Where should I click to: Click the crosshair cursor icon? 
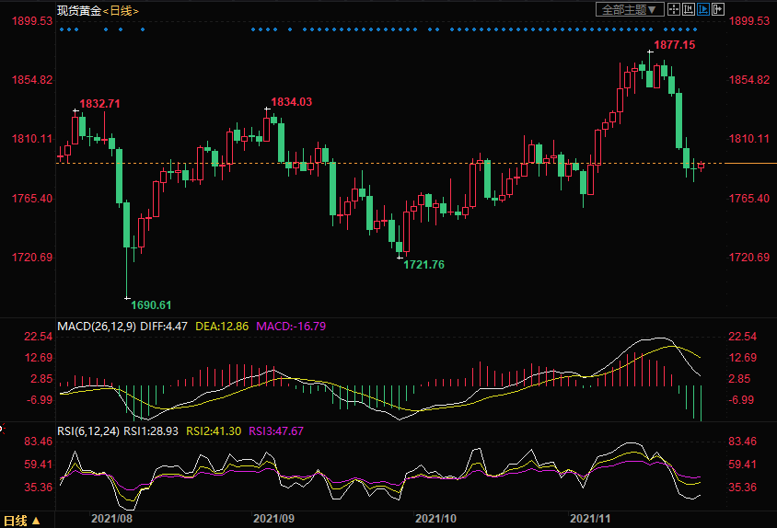click(673, 9)
